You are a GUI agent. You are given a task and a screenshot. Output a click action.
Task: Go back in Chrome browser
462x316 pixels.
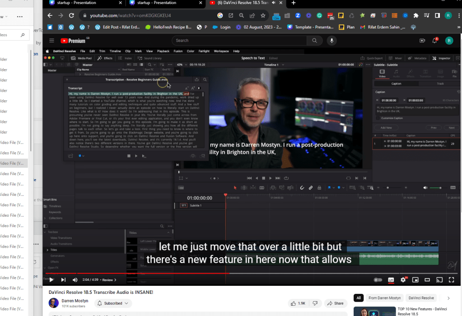(50, 15)
